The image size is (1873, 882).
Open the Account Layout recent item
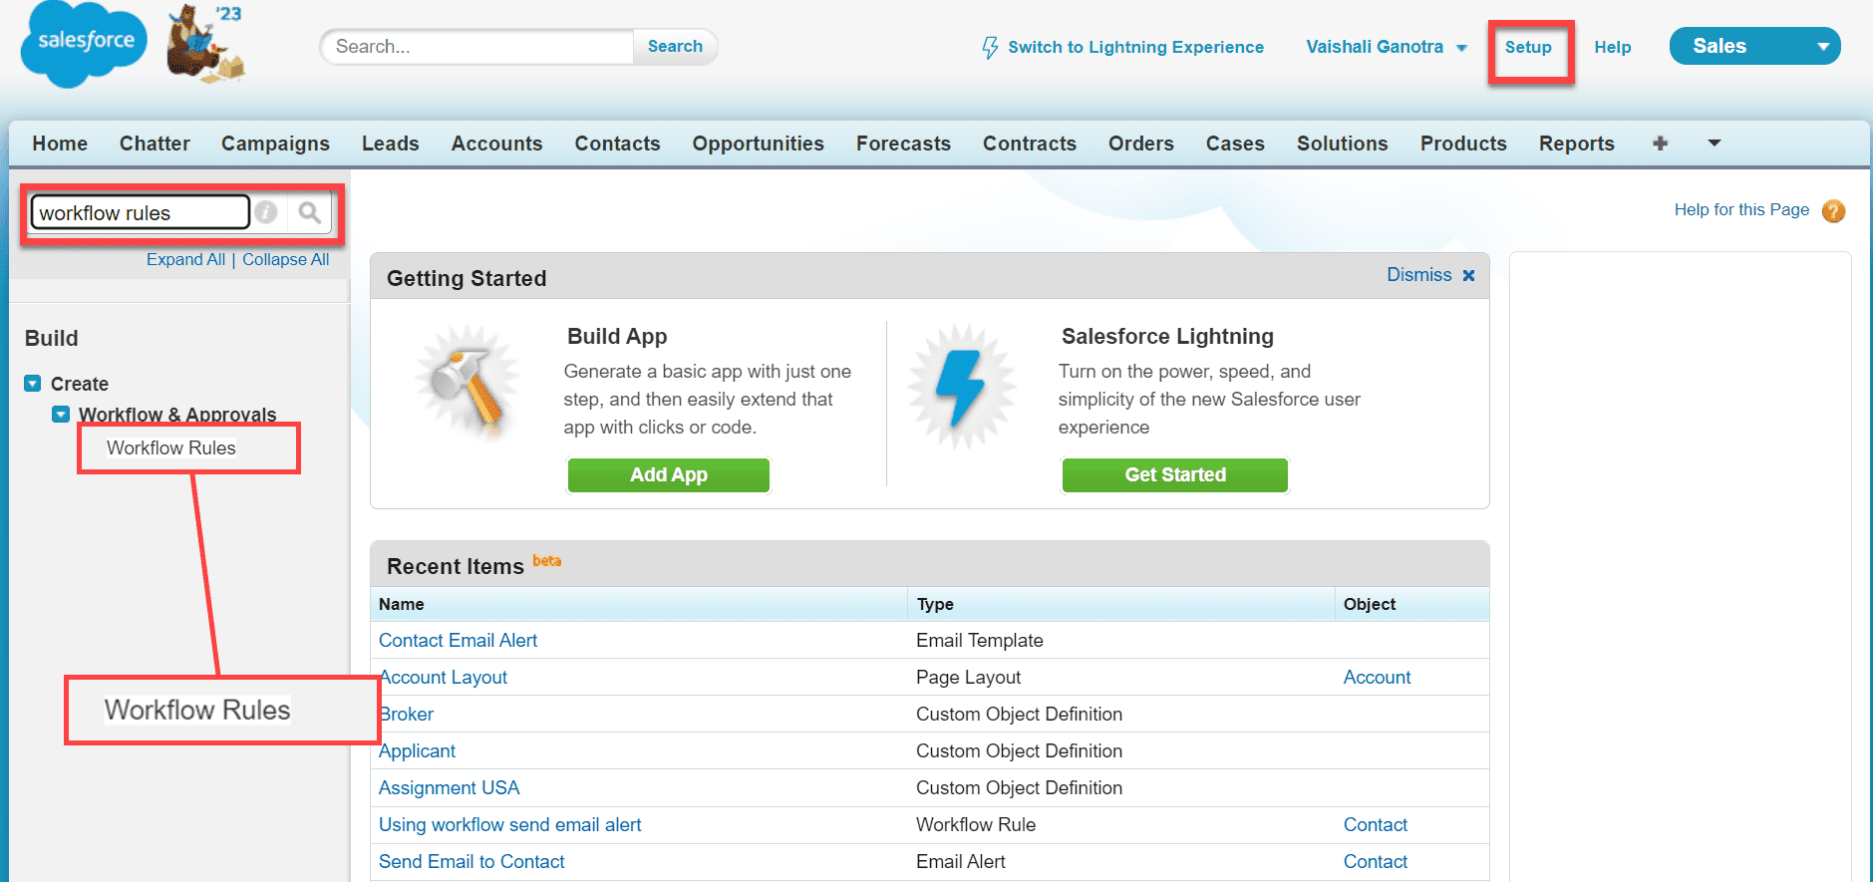coord(445,678)
